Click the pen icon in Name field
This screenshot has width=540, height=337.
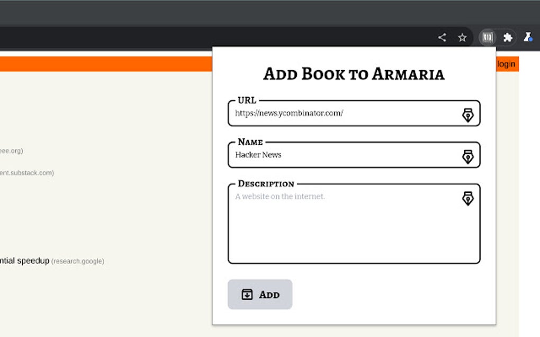click(x=468, y=156)
